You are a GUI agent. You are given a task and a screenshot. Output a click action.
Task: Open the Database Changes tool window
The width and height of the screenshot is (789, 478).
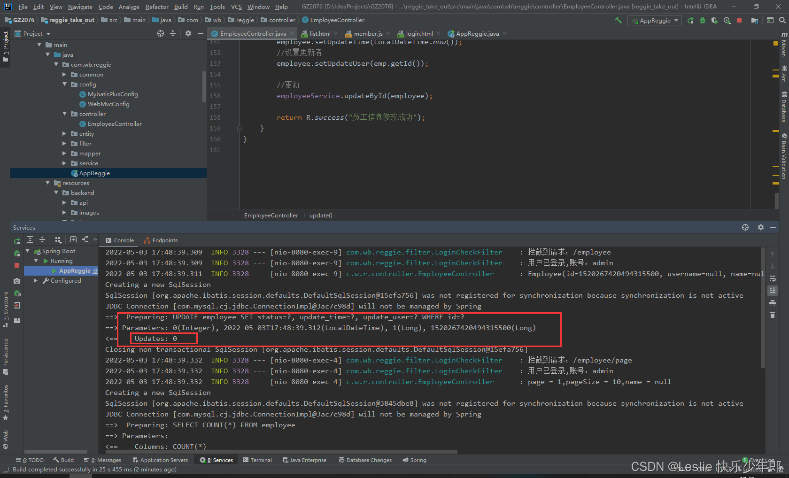365,460
